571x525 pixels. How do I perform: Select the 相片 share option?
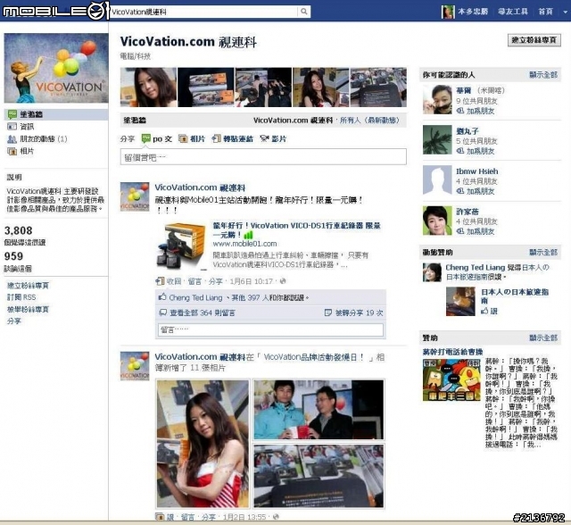click(x=192, y=138)
